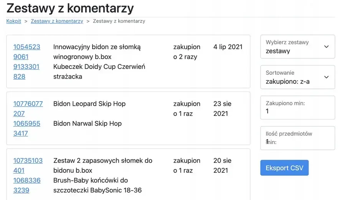340x200 pixels.
Task: Click the Zestawy z komentarzy page heading
Action: coord(70,8)
